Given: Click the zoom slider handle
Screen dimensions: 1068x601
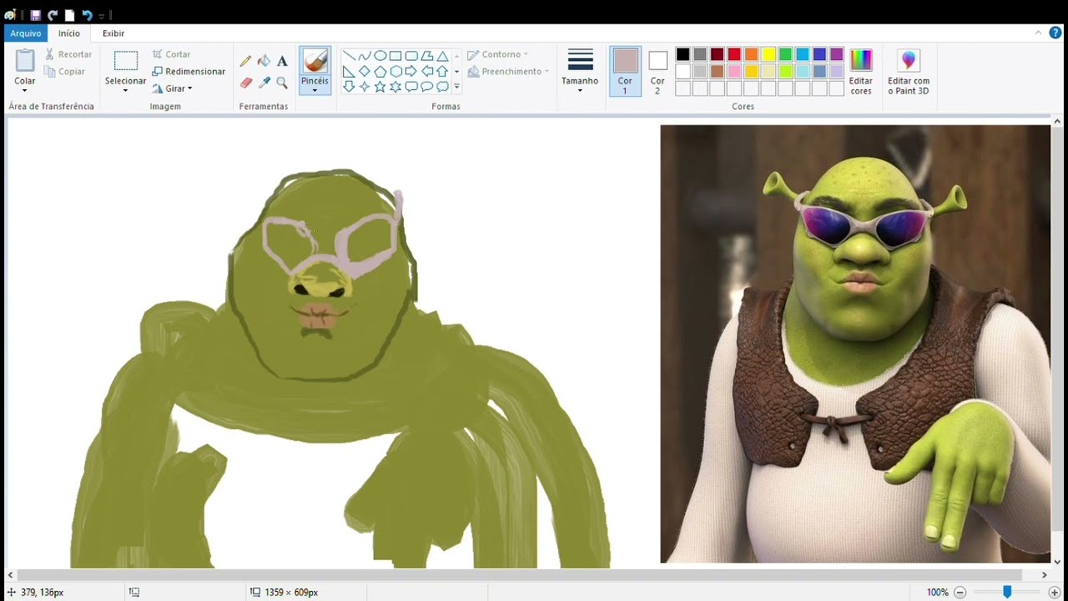Looking at the screenshot, I should click(1007, 592).
